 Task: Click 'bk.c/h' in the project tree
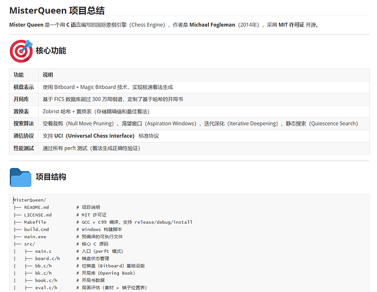43,273
